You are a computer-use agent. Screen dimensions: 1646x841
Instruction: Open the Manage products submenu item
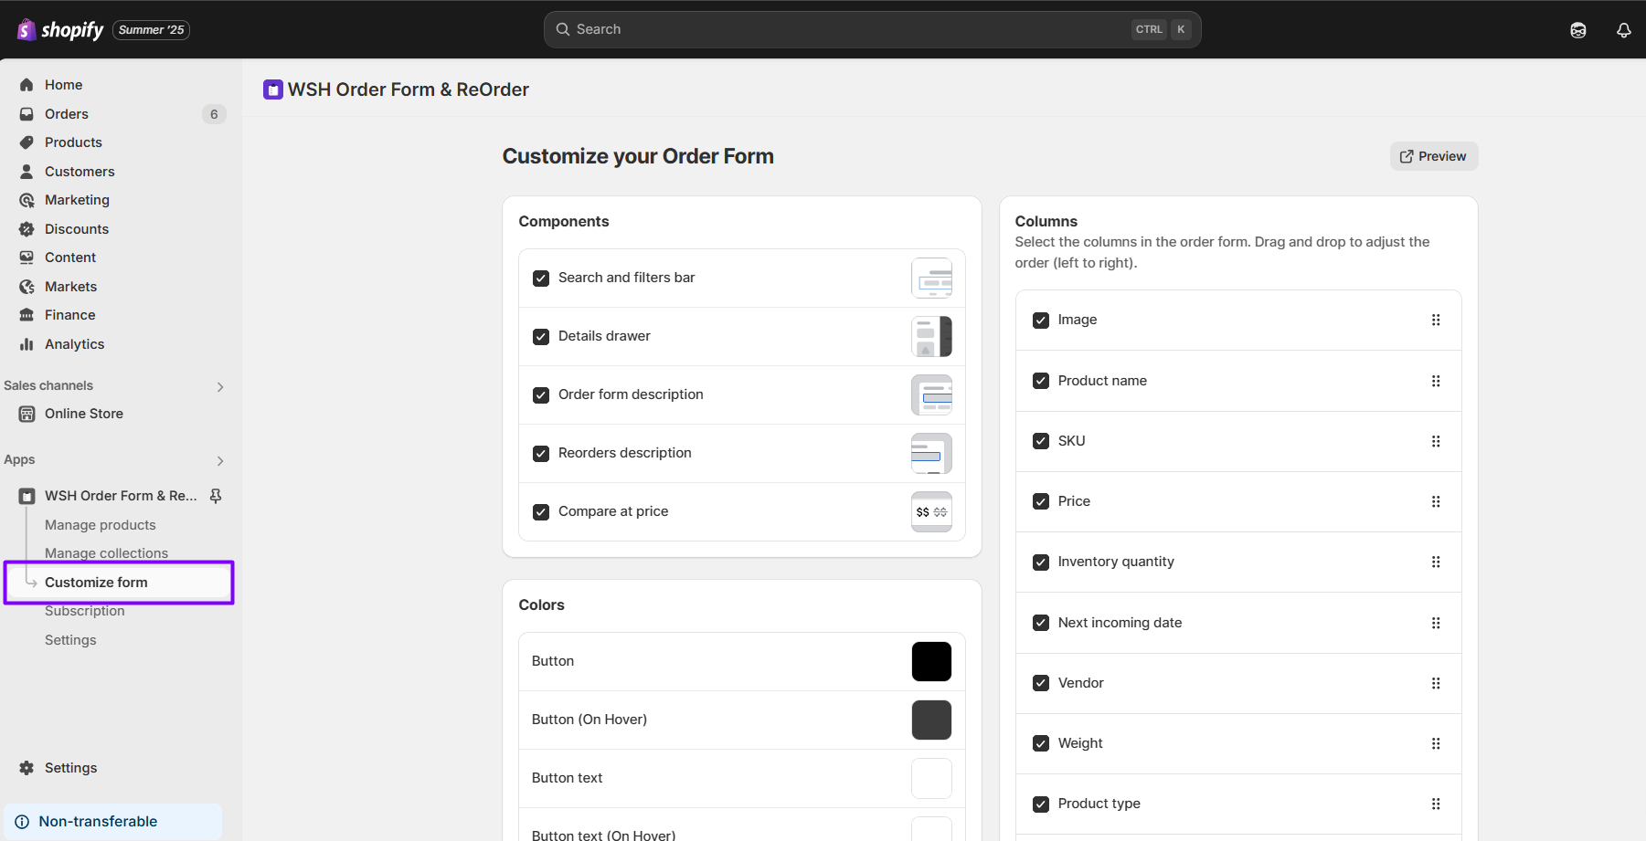pyautogui.click(x=101, y=525)
